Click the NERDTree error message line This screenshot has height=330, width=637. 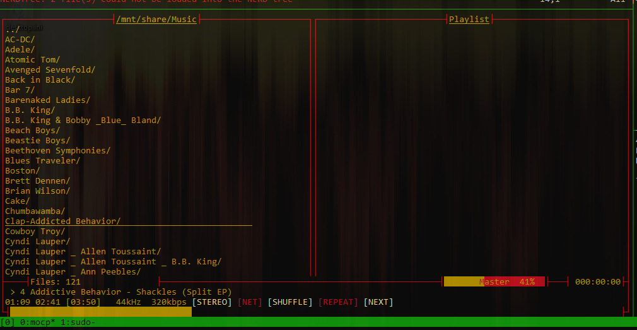tap(146, 1)
